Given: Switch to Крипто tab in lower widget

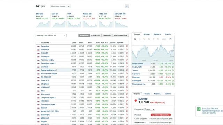Looking at the screenshot, I should (168, 94).
